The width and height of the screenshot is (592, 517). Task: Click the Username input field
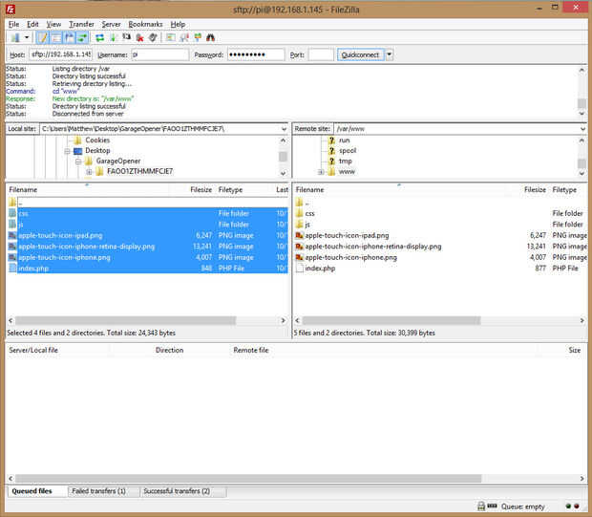point(160,54)
